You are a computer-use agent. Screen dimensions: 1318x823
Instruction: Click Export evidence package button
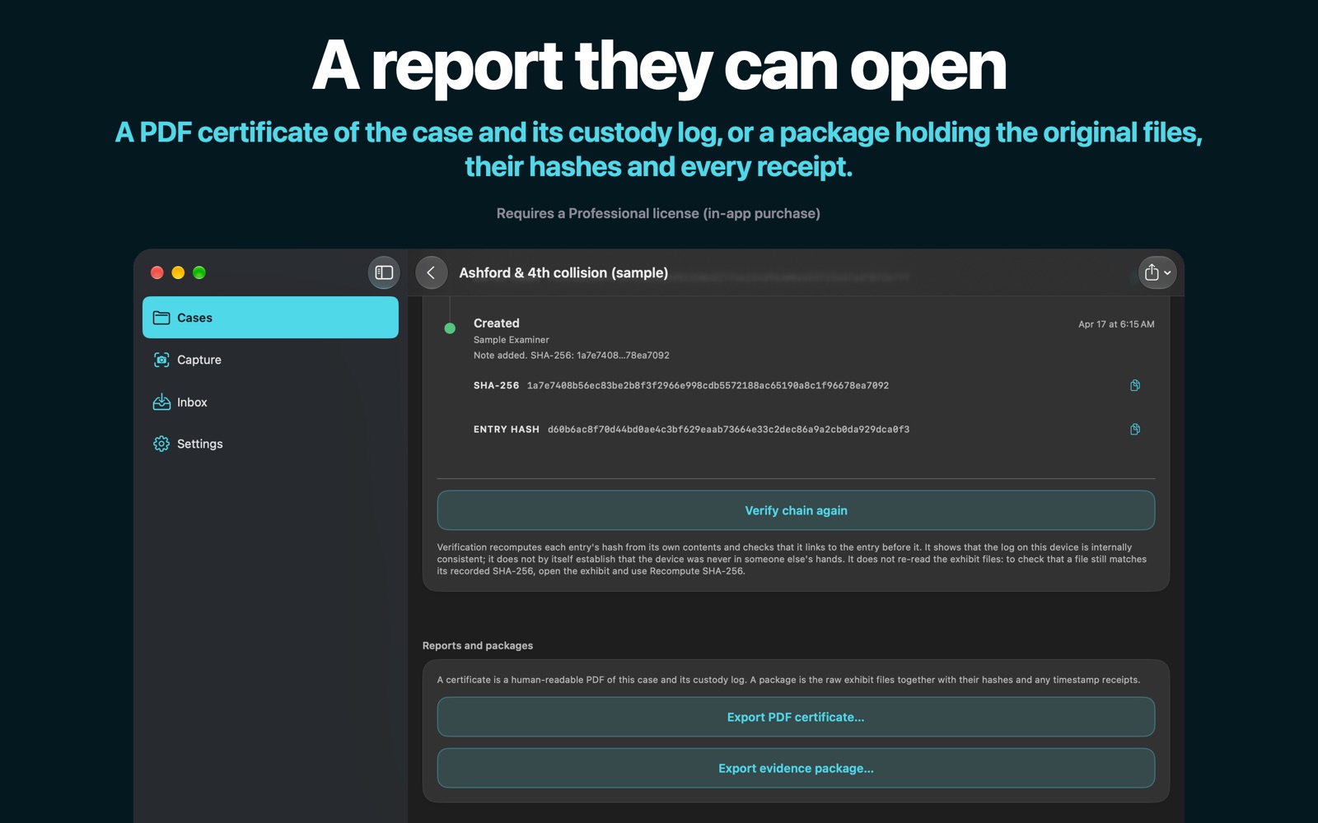point(796,768)
